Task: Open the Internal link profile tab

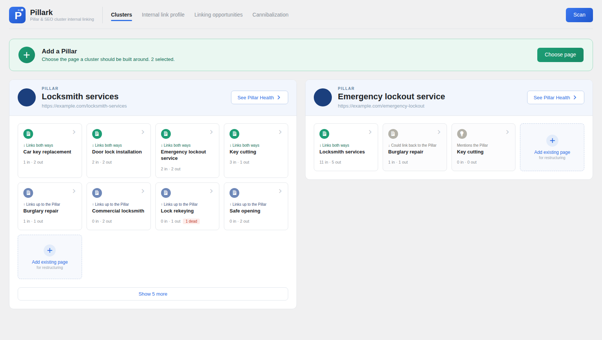Action: (x=163, y=15)
